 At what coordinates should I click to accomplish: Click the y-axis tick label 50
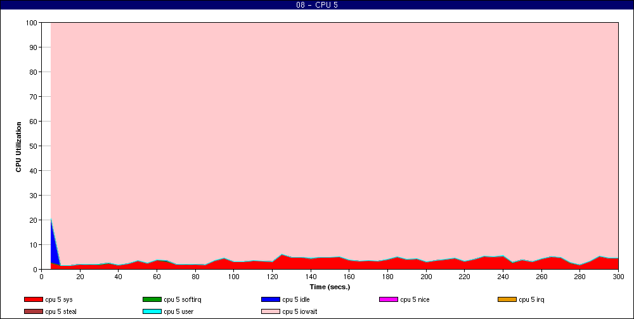pyautogui.click(x=34, y=146)
